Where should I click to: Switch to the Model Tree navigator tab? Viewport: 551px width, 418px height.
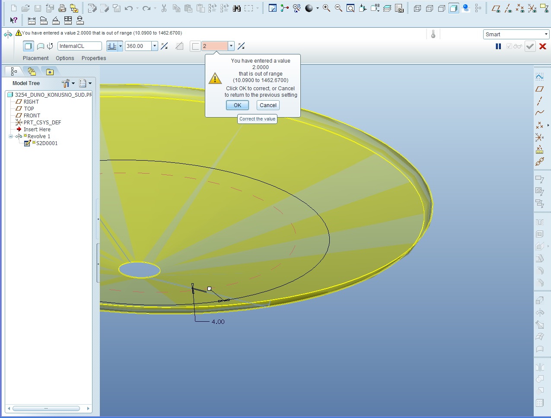14,71
